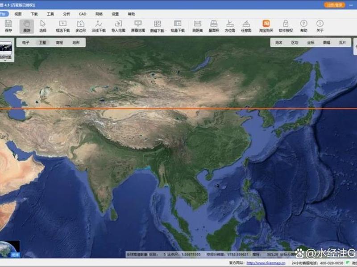Select 方位角 azimuth measure tool

[230, 26]
